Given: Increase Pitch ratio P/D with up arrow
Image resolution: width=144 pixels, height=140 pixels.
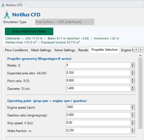Looking at the screenshot, I should click(133, 80).
